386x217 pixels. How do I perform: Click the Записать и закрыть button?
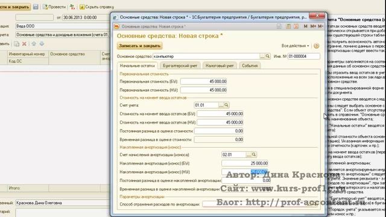[139, 46]
